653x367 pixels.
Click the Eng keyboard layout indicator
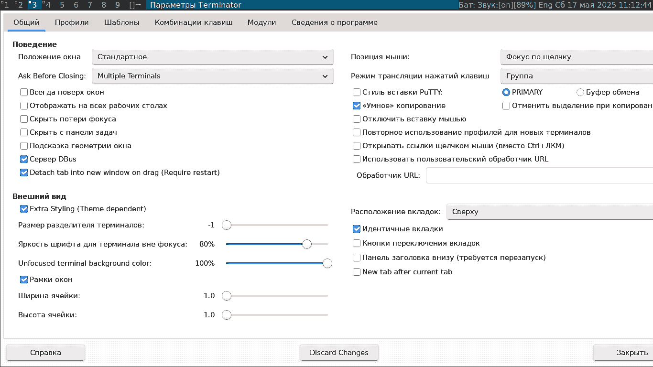(x=545, y=5)
